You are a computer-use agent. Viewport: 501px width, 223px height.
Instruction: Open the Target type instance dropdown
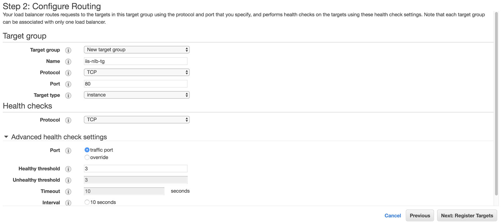tap(137, 95)
